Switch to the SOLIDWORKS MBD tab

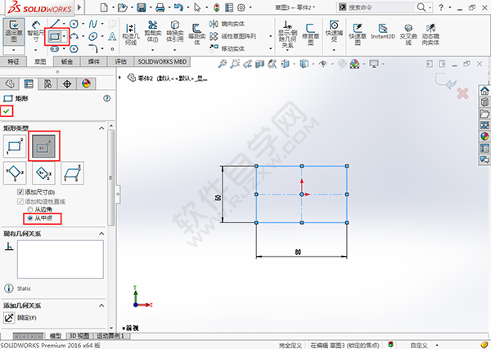click(162, 61)
